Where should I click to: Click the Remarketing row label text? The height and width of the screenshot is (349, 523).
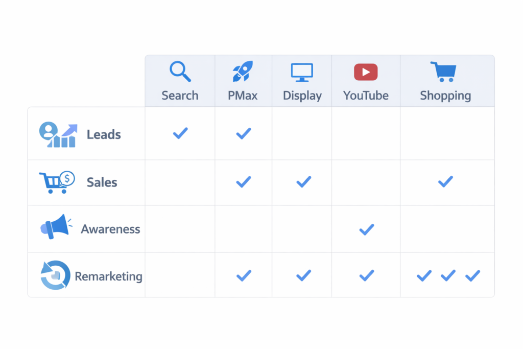coord(108,276)
